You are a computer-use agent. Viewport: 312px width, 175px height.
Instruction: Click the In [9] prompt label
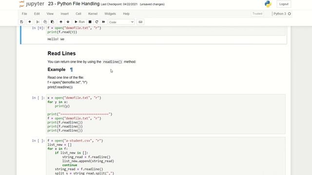pyautogui.click(x=38, y=28)
